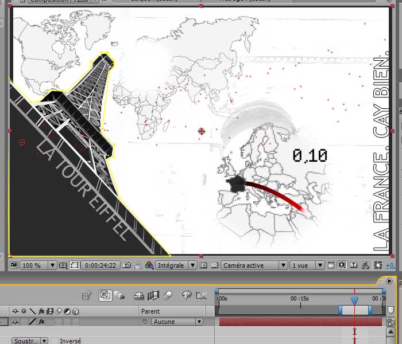
Task: Click the collapse transformations sun header icon
Action: [24, 311]
